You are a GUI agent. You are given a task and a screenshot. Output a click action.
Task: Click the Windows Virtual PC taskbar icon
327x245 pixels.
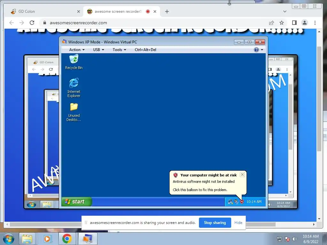[x=87, y=239]
